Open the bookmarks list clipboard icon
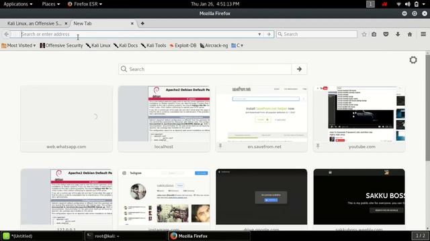Screen dimensions: 430x241 pyautogui.click(x=374, y=34)
